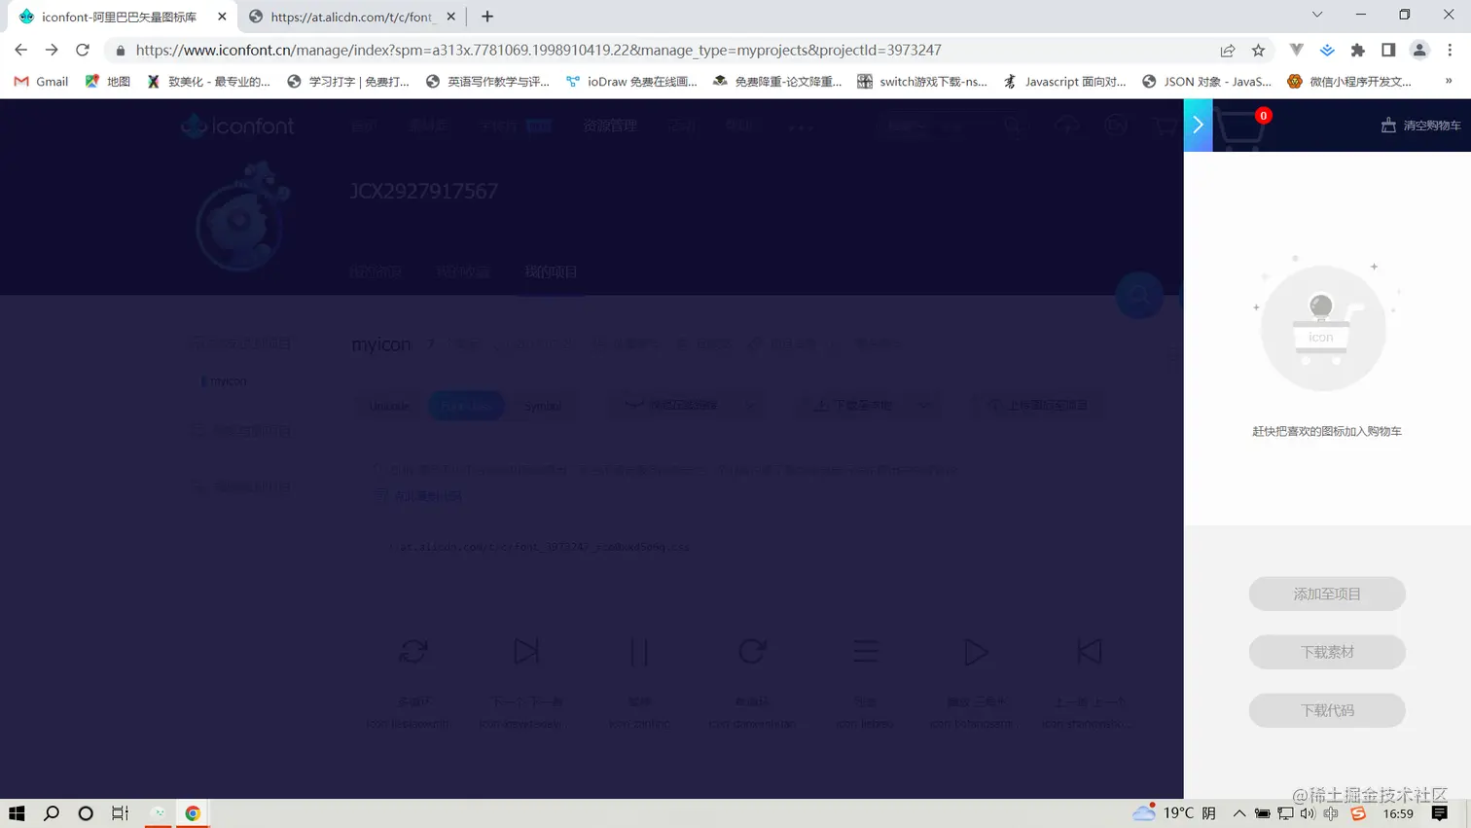Click the pause icon
The image size is (1471, 828).
point(639,651)
